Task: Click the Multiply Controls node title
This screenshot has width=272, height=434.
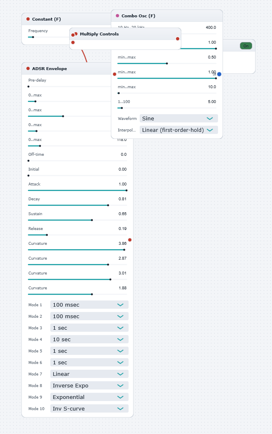Action: pyautogui.click(x=99, y=34)
